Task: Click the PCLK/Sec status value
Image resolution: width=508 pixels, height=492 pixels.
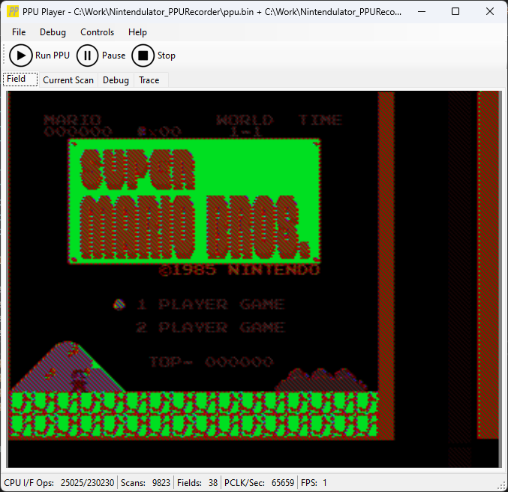Action: 260,483
